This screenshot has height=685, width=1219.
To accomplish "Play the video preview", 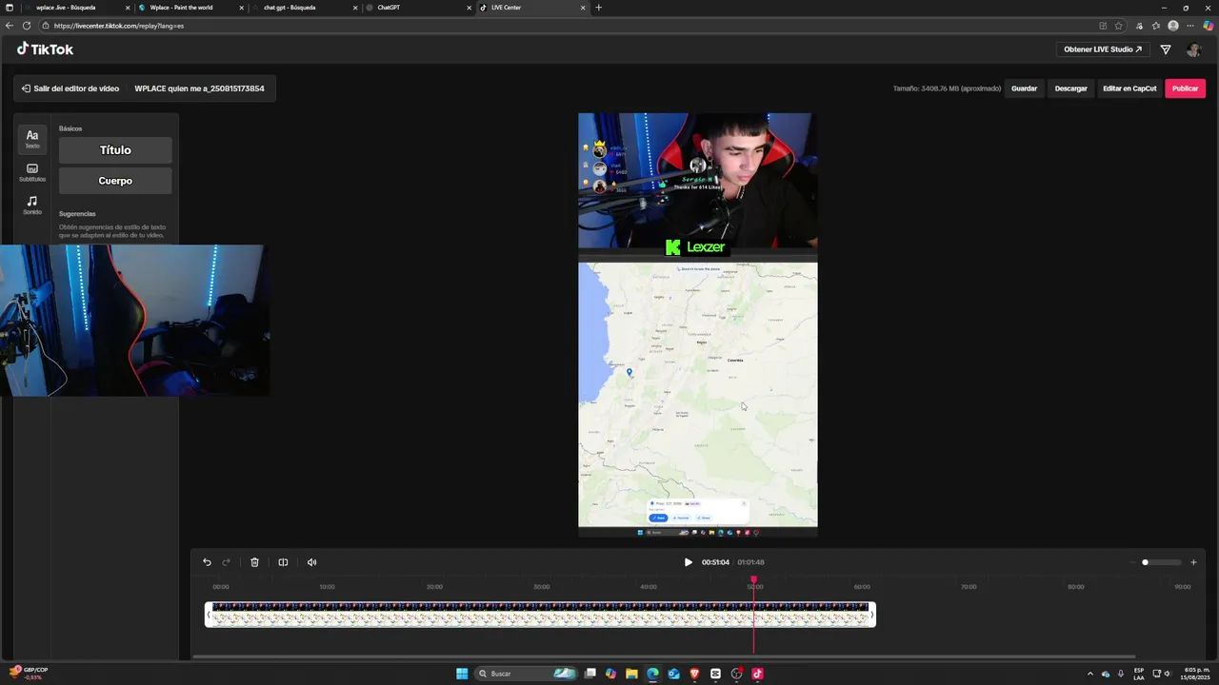I will coord(688,562).
